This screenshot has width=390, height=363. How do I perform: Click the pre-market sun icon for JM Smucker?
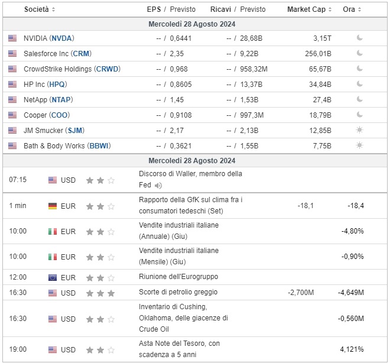[359, 130]
